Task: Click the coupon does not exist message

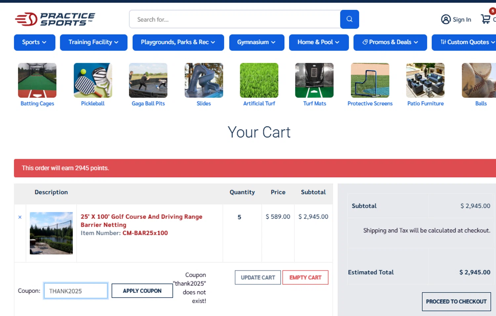Action: click(x=189, y=288)
